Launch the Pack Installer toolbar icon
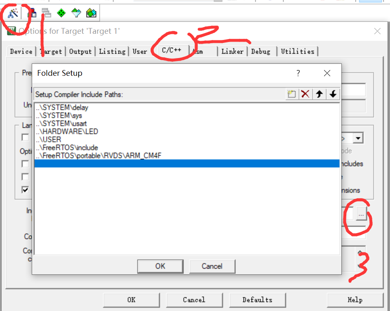 (91, 13)
